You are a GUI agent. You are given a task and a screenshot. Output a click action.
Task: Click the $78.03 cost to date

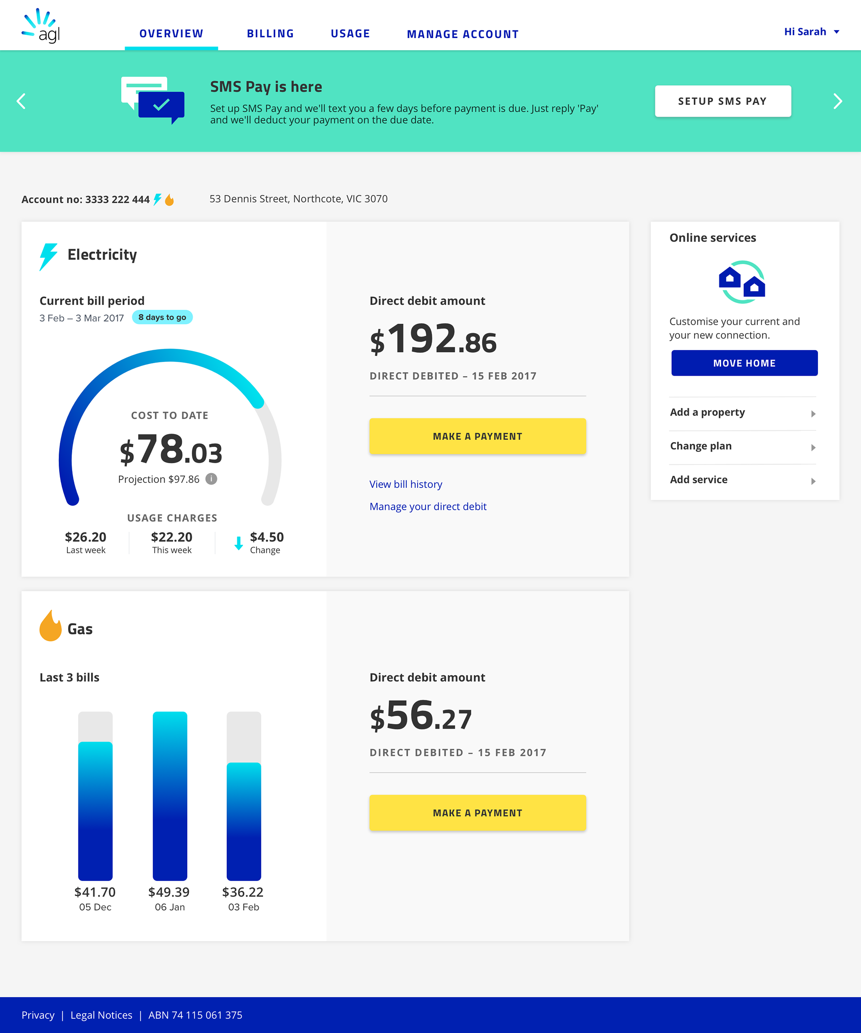(171, 449)
